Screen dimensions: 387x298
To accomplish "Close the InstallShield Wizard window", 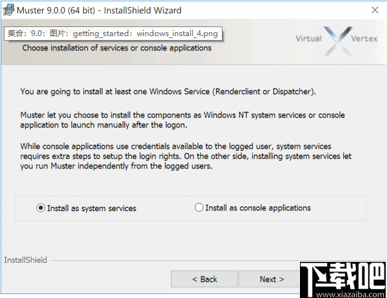I will pos(375,10).
